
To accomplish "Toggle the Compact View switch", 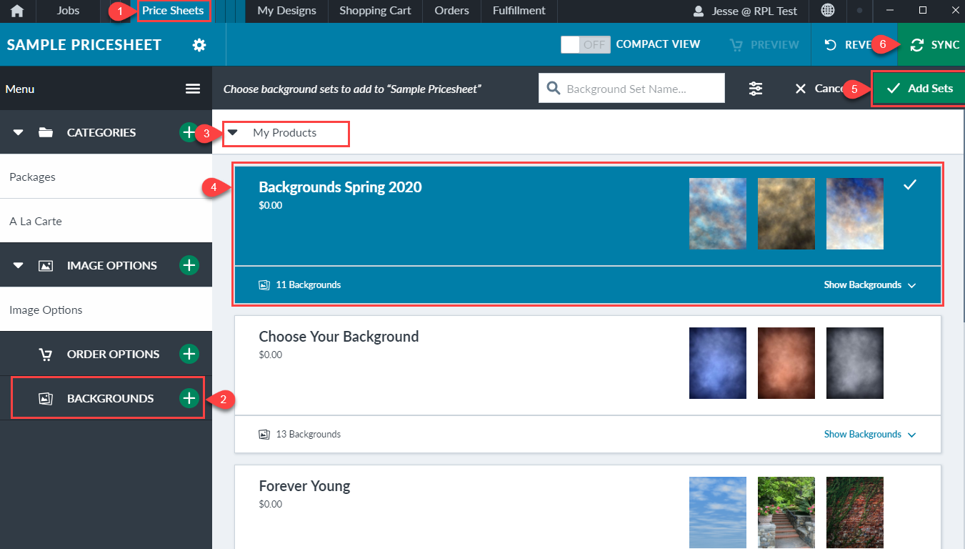I will pos(586,44).
